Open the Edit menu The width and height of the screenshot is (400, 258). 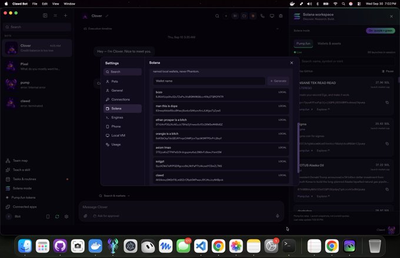(45, 4)
